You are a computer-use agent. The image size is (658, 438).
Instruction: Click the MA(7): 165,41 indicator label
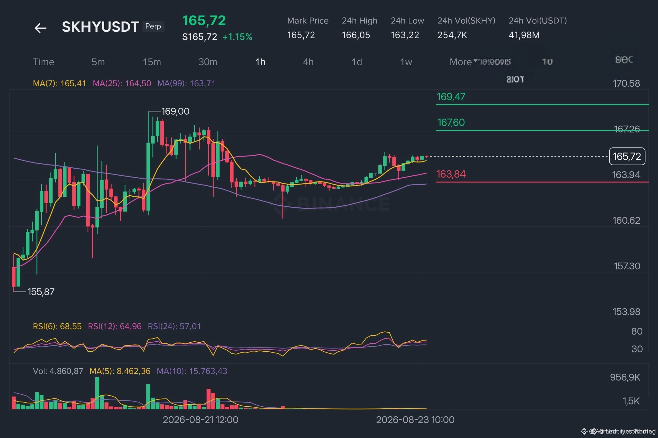pos(59,83)
